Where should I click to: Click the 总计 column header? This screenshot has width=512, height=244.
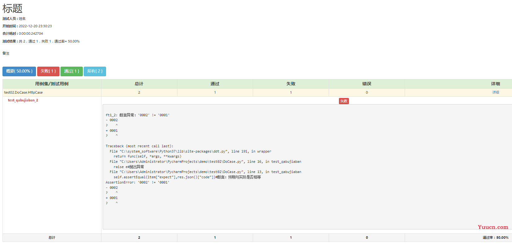point(139,84)
